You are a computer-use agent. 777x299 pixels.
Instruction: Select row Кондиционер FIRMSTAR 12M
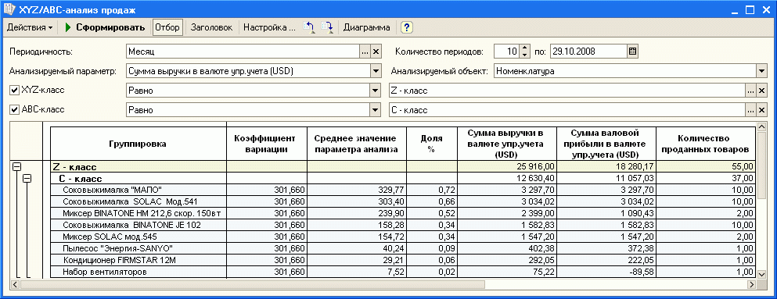[403, 259]
